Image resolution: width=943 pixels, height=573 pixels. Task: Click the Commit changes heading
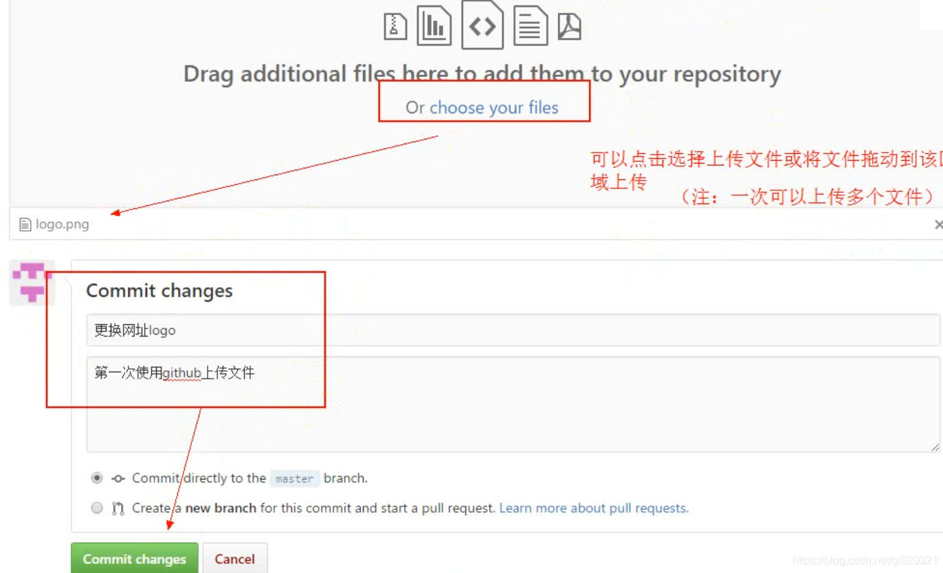(159, 291)
